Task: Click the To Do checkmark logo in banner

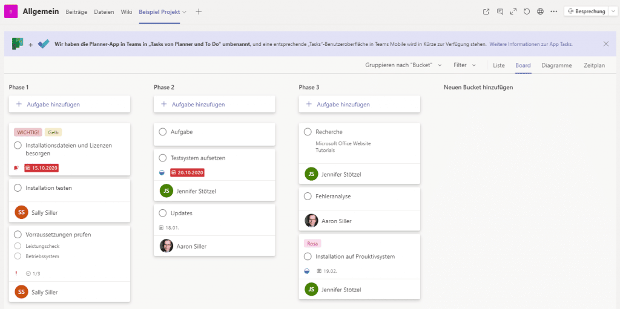Action: [43, 44]
